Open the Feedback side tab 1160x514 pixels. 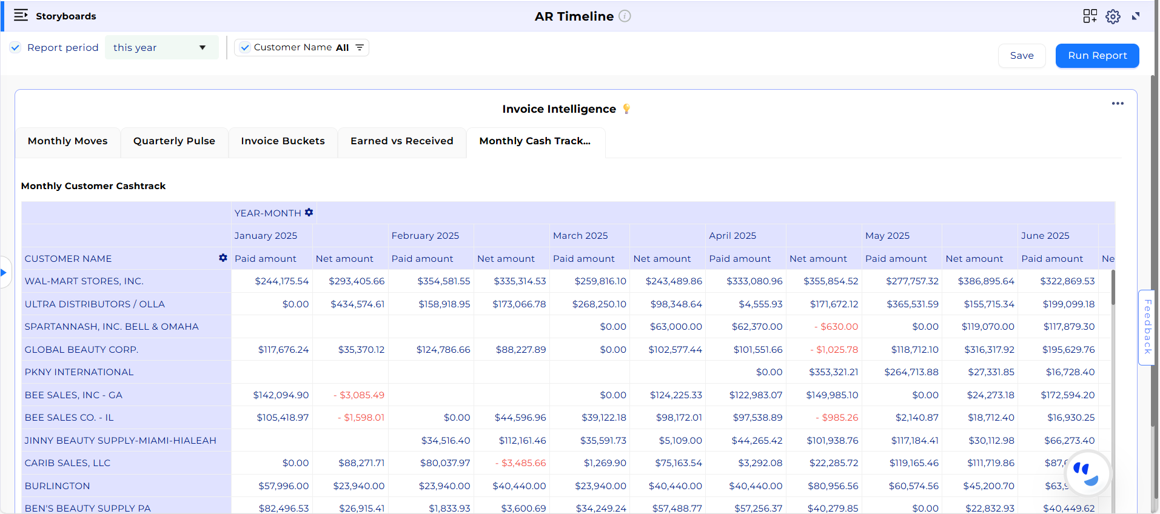tap(1147, 327)
